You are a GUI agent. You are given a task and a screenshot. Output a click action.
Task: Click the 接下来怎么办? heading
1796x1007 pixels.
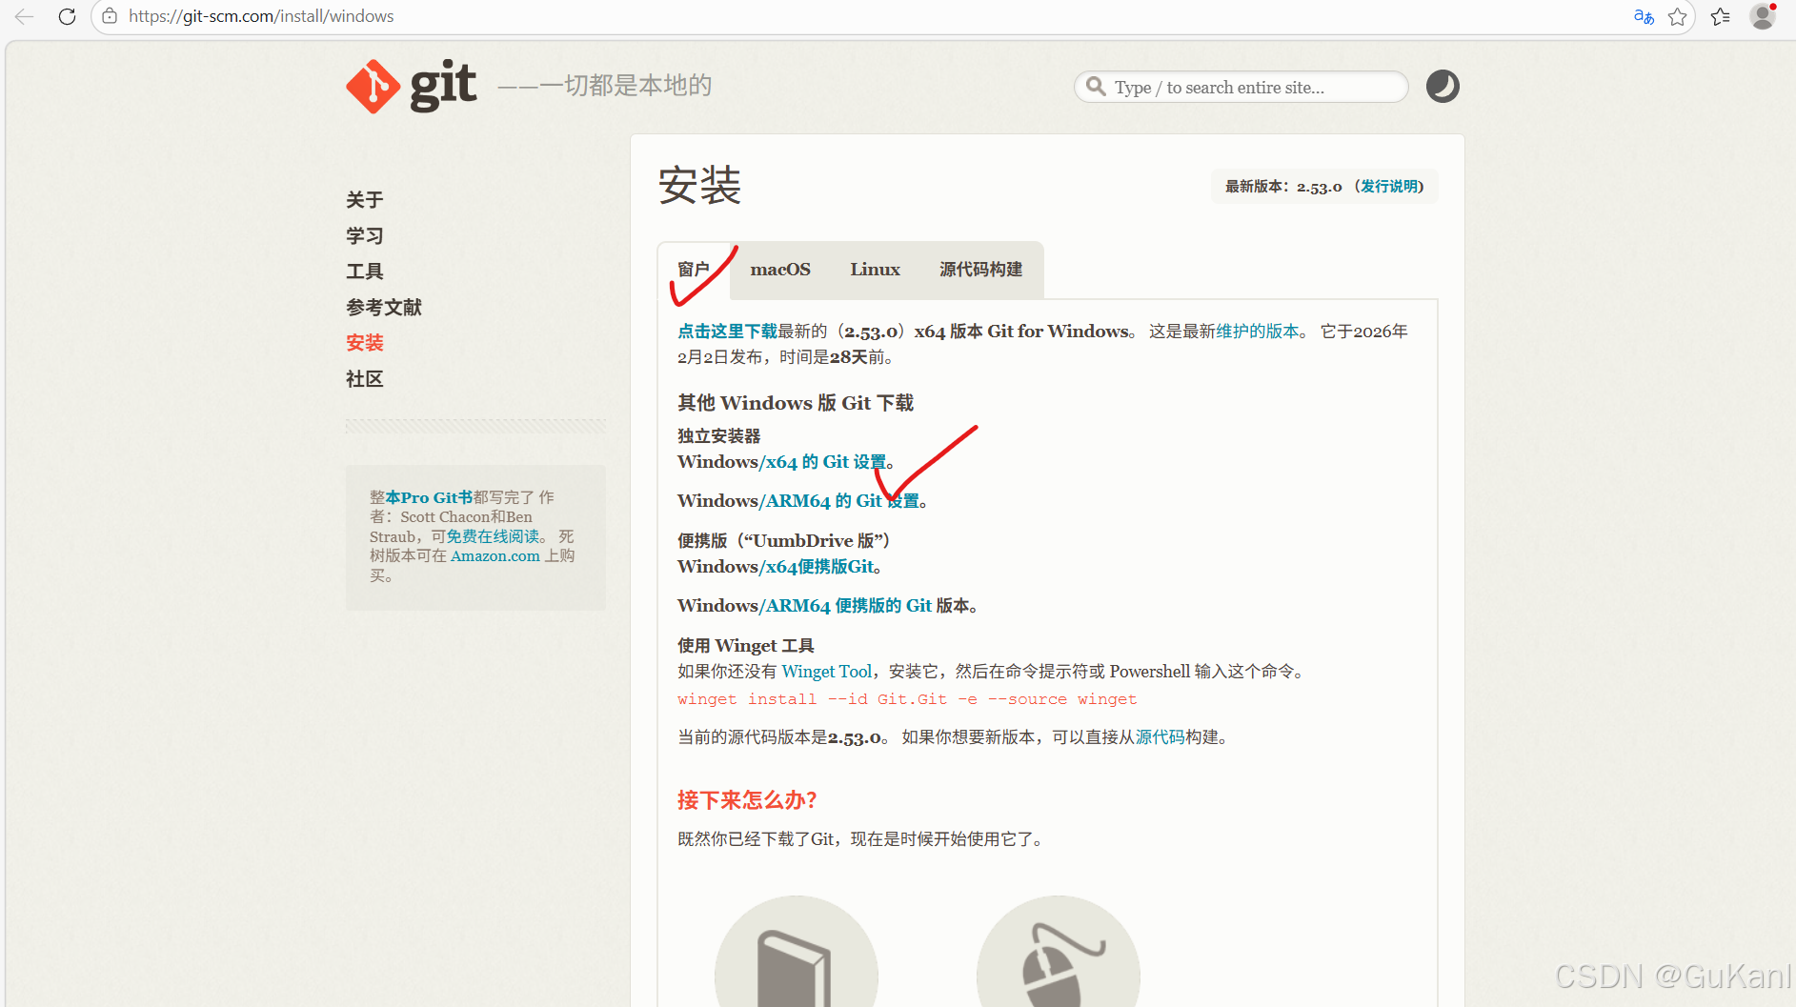[x=747, y=800]
